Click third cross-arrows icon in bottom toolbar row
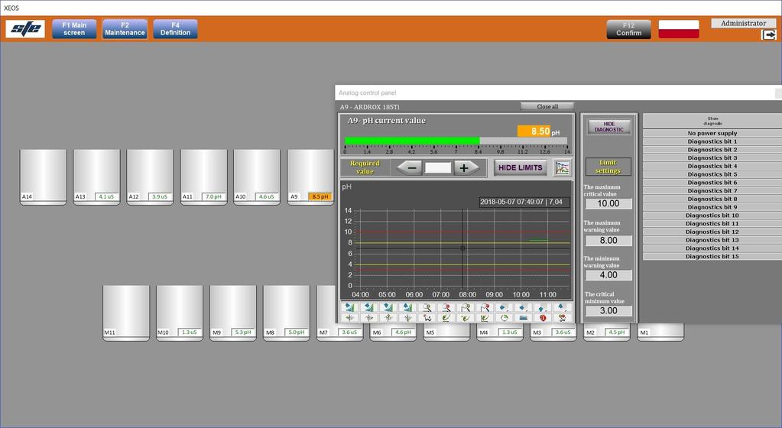This screenshot has height=428, width=782. pos(388,318)
